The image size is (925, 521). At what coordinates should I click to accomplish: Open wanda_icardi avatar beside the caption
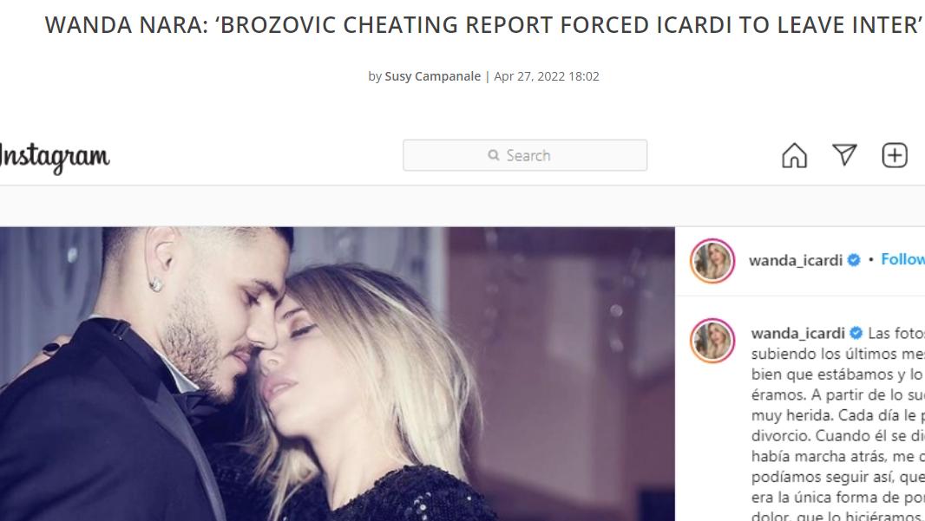[712, 341]
